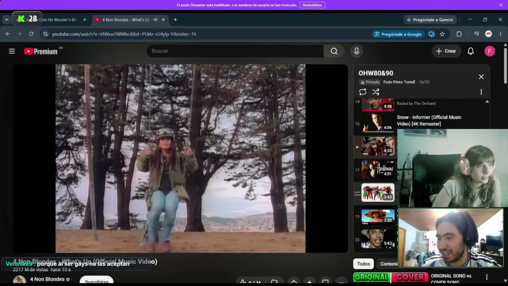Click the '2217 M de vistas' text
The width and height of the screenshot is (508, 286).
[x=31, y=270]
